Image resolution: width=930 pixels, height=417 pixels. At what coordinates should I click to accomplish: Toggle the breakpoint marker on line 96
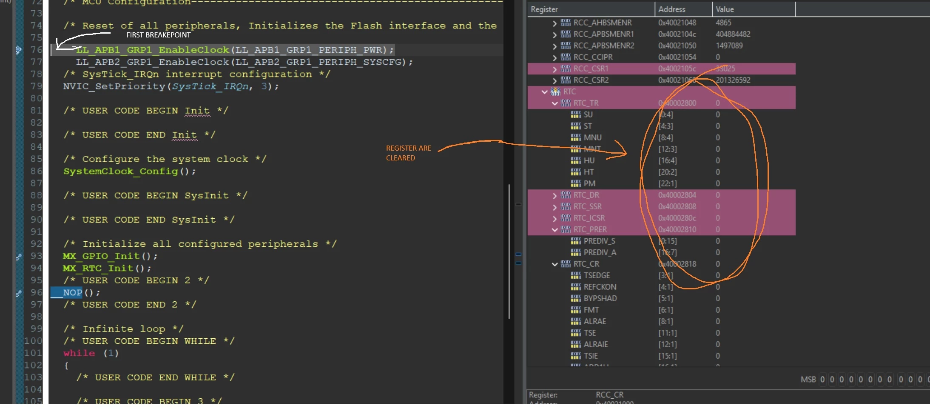19,293
